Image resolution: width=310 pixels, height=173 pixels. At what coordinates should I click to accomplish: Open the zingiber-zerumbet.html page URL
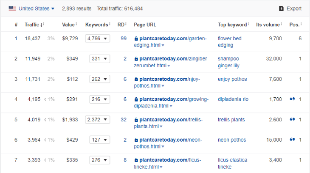coord(171,62)
